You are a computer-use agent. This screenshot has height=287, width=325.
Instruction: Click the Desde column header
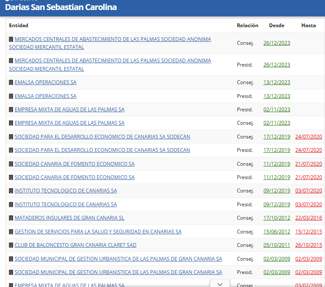277,26
